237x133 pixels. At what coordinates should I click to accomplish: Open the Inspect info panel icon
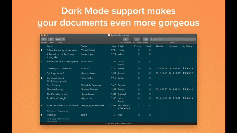tap(145, 39)
